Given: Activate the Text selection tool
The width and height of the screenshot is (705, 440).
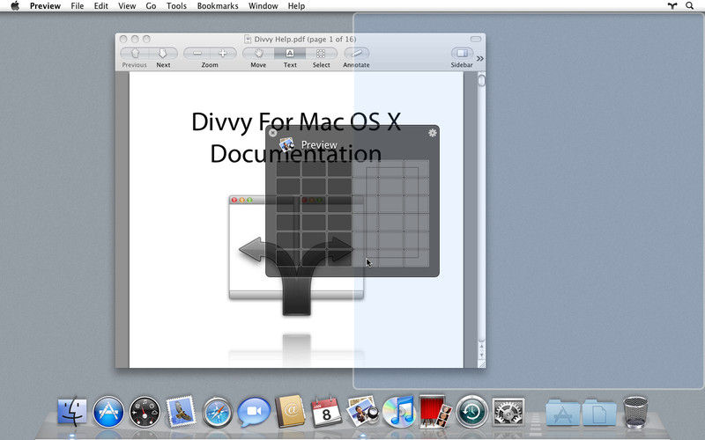Looking at the screenshot, I should pyautogui.click(x=290, y=54).
